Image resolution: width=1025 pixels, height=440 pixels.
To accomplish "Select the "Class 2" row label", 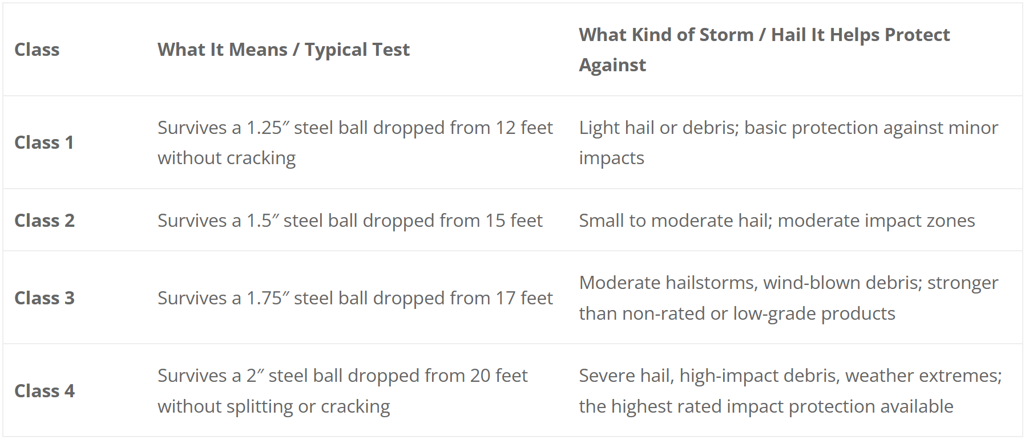I will [45, 221].
